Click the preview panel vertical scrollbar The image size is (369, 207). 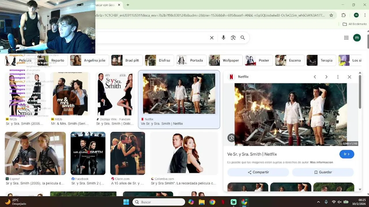coord(360,92)
